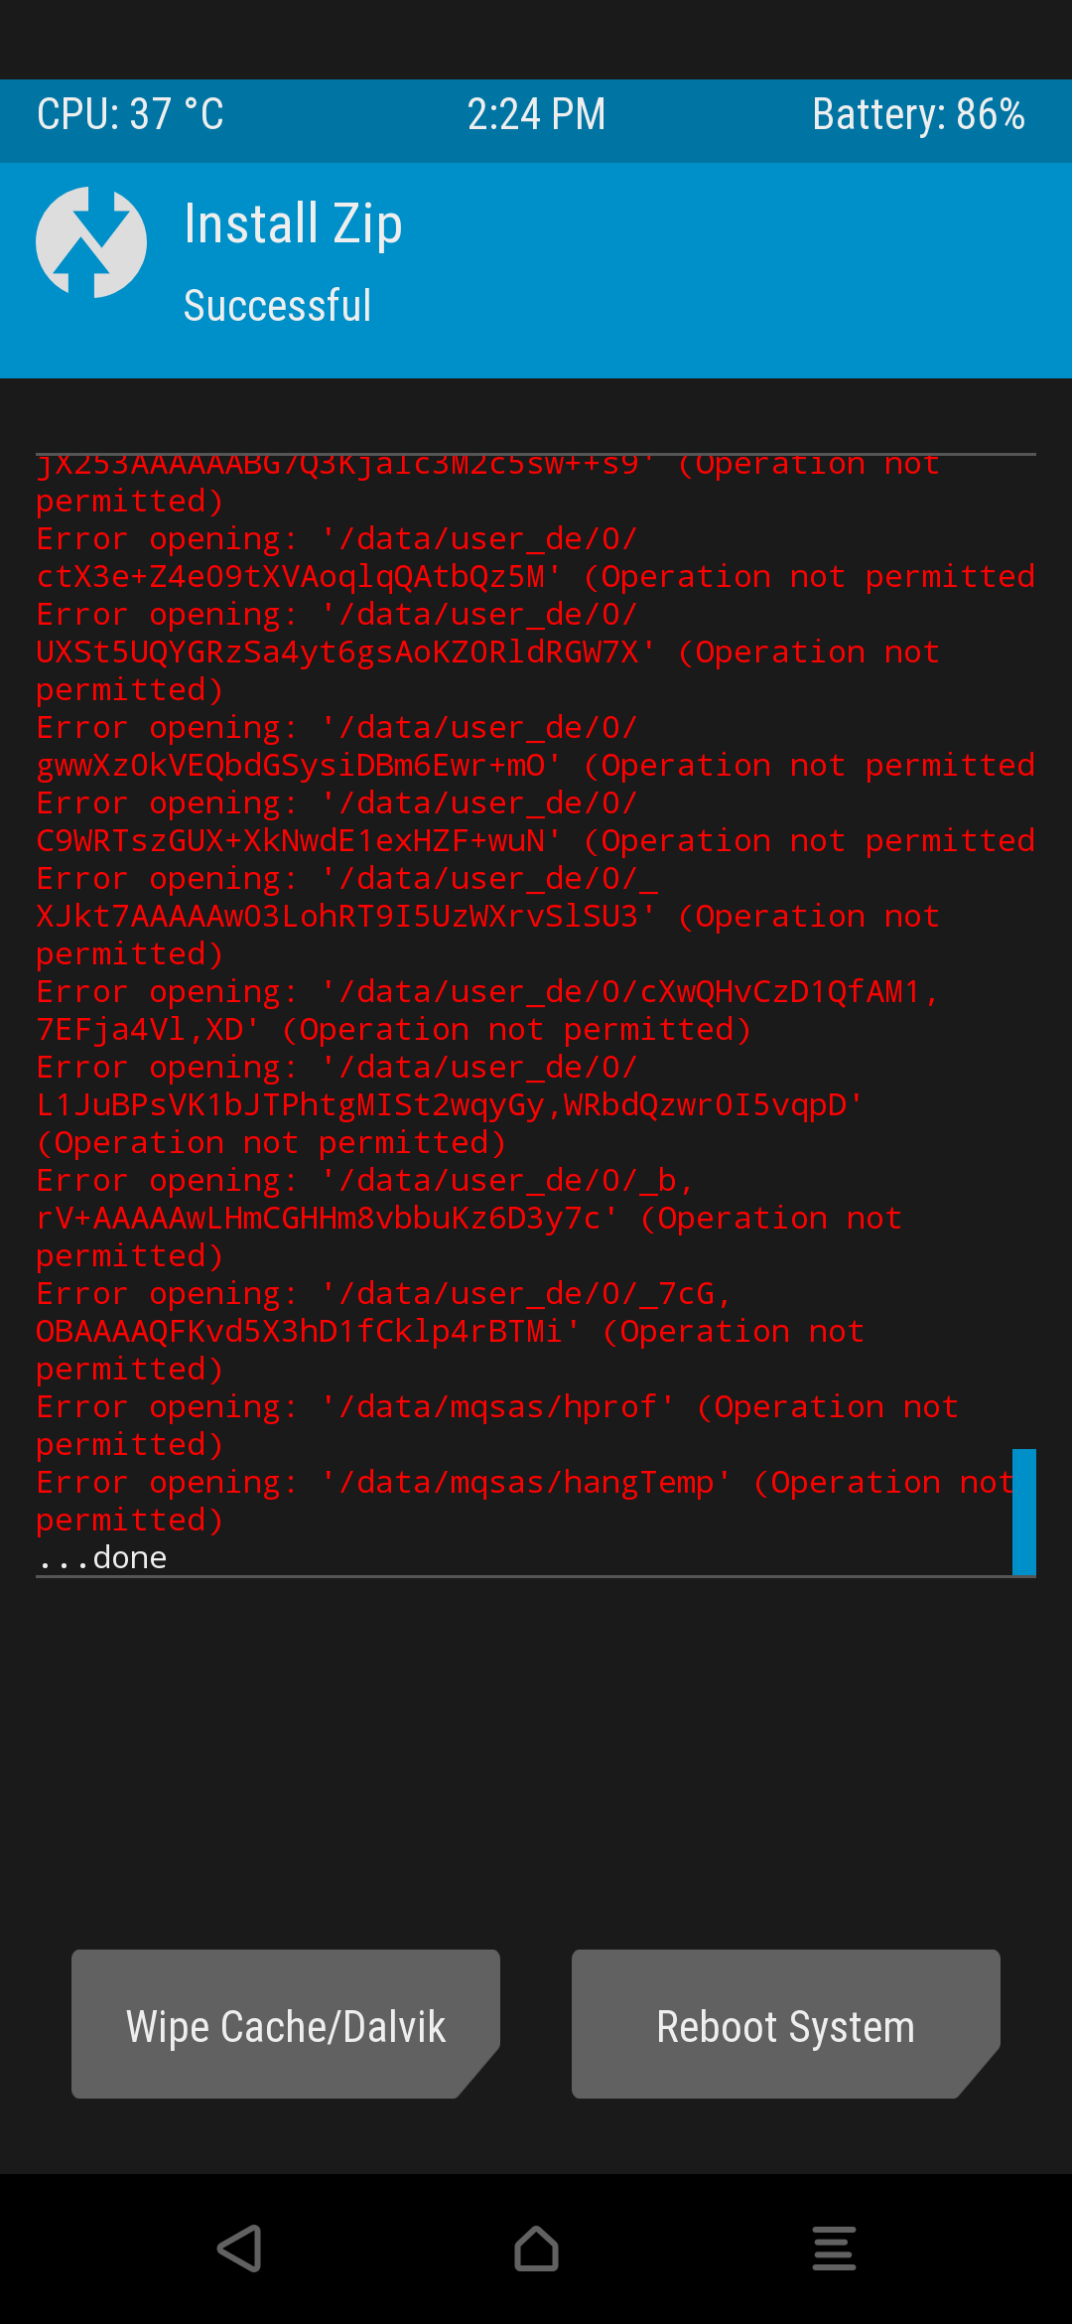
Task: Tap the CPU temperature readout
Action: pyautogui.click(x=130, y=114)
